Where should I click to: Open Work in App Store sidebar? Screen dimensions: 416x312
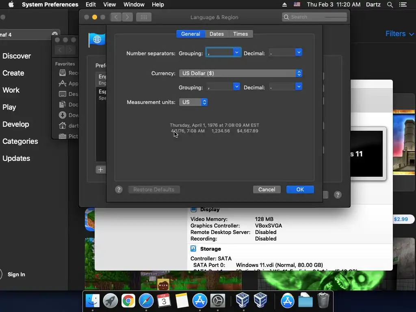pos(11,90)
